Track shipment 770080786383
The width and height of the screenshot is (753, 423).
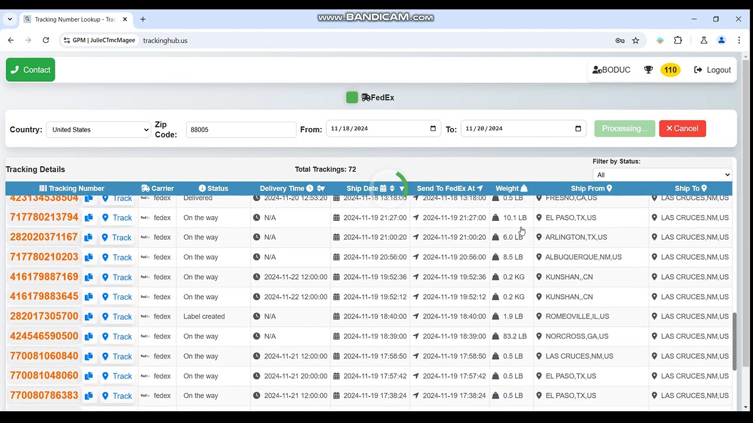click(117, 395)
